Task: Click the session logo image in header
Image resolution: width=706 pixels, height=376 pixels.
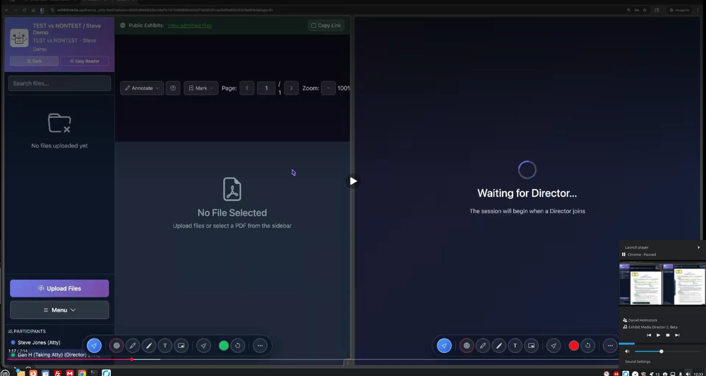Action: [19, 38]
